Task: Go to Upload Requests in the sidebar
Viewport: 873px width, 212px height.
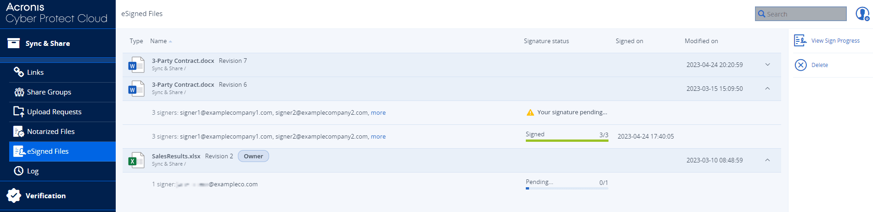Action: click(54, 112)
